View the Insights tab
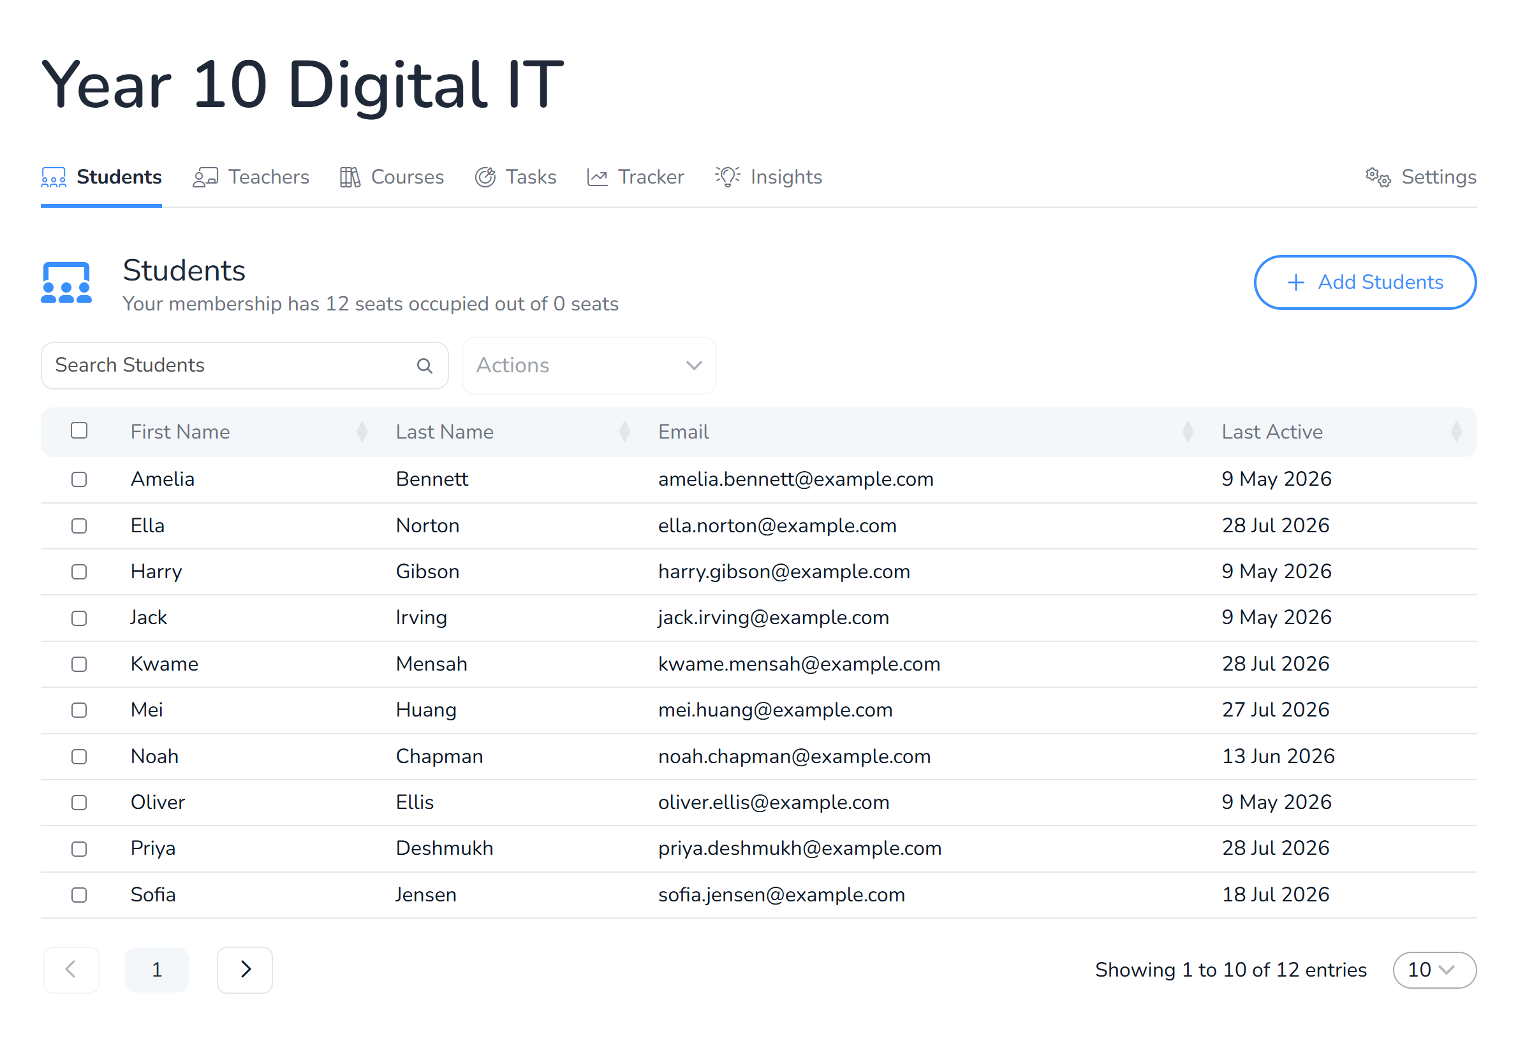Screen dimensions: 1518x1048 coord(769,177)
